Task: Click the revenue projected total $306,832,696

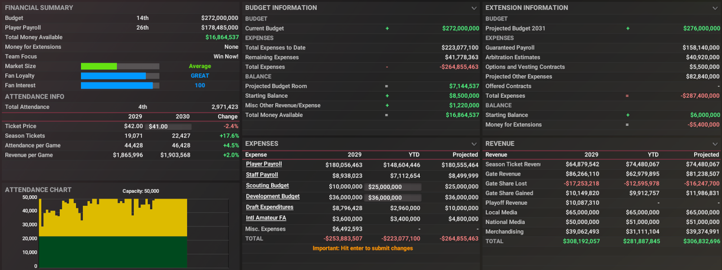Action: (x=701, y=241)
